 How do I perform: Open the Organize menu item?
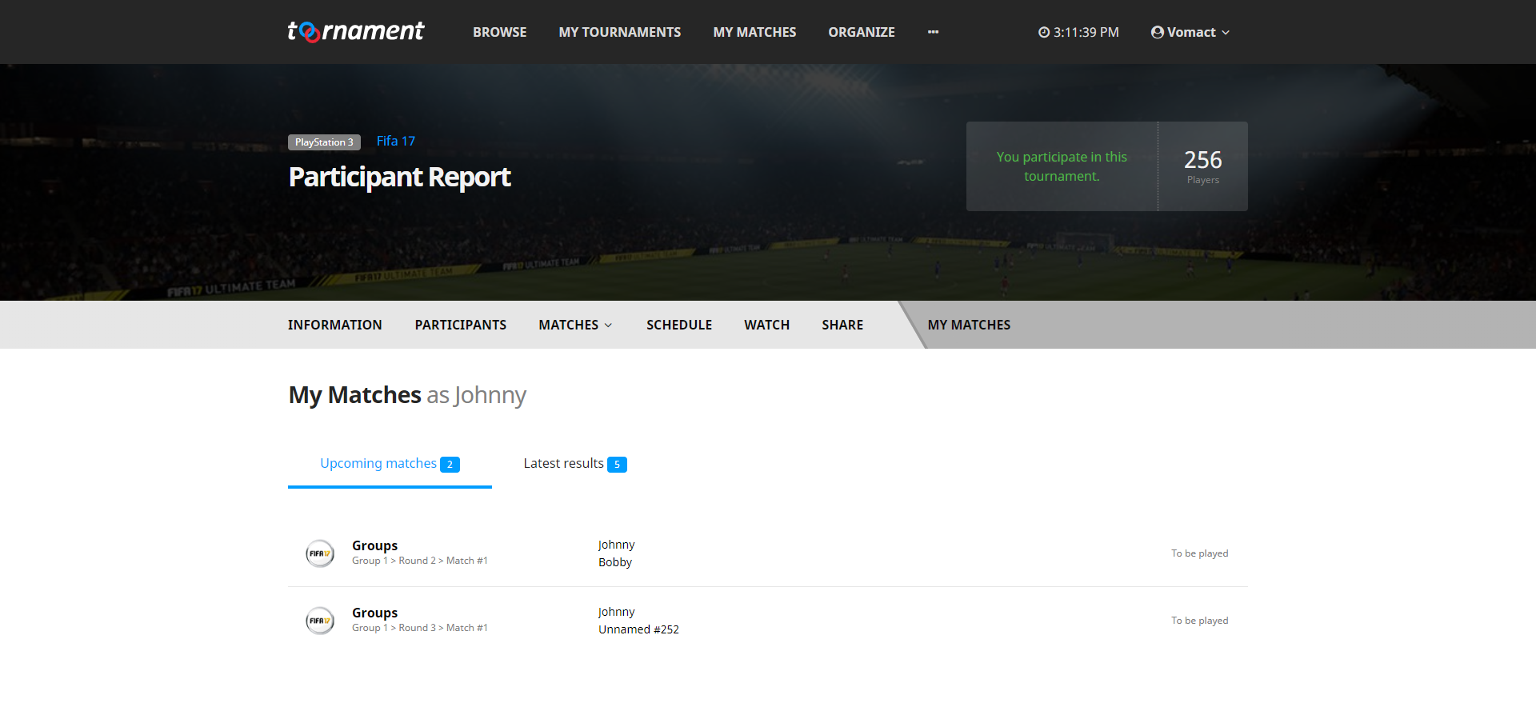click(862, 32)
